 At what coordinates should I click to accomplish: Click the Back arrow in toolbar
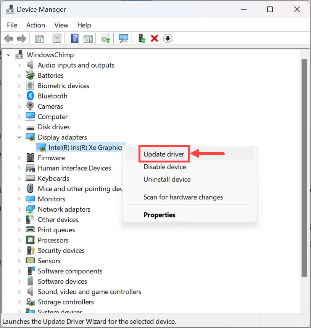[9, 39]
